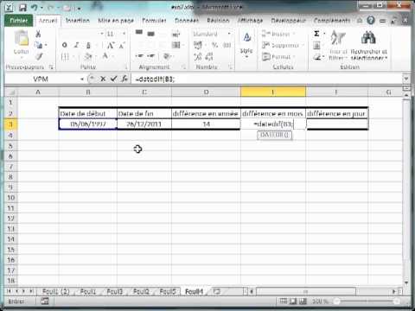Select row 10 header
The image size is (415, 311).
[x=10, y=198]
